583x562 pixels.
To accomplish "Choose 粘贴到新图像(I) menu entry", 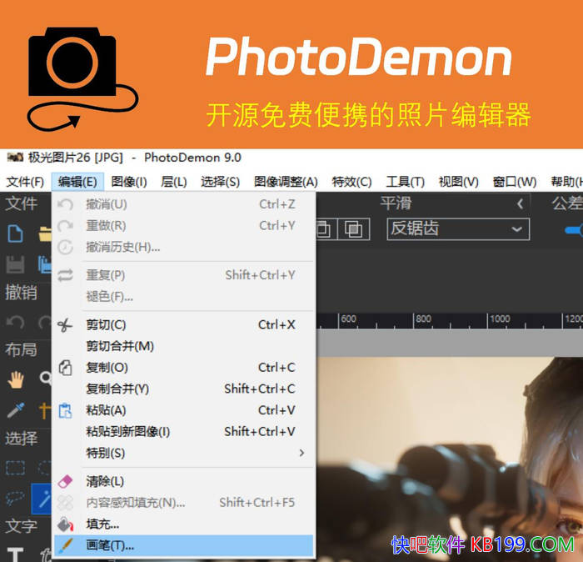I will 184,432.
